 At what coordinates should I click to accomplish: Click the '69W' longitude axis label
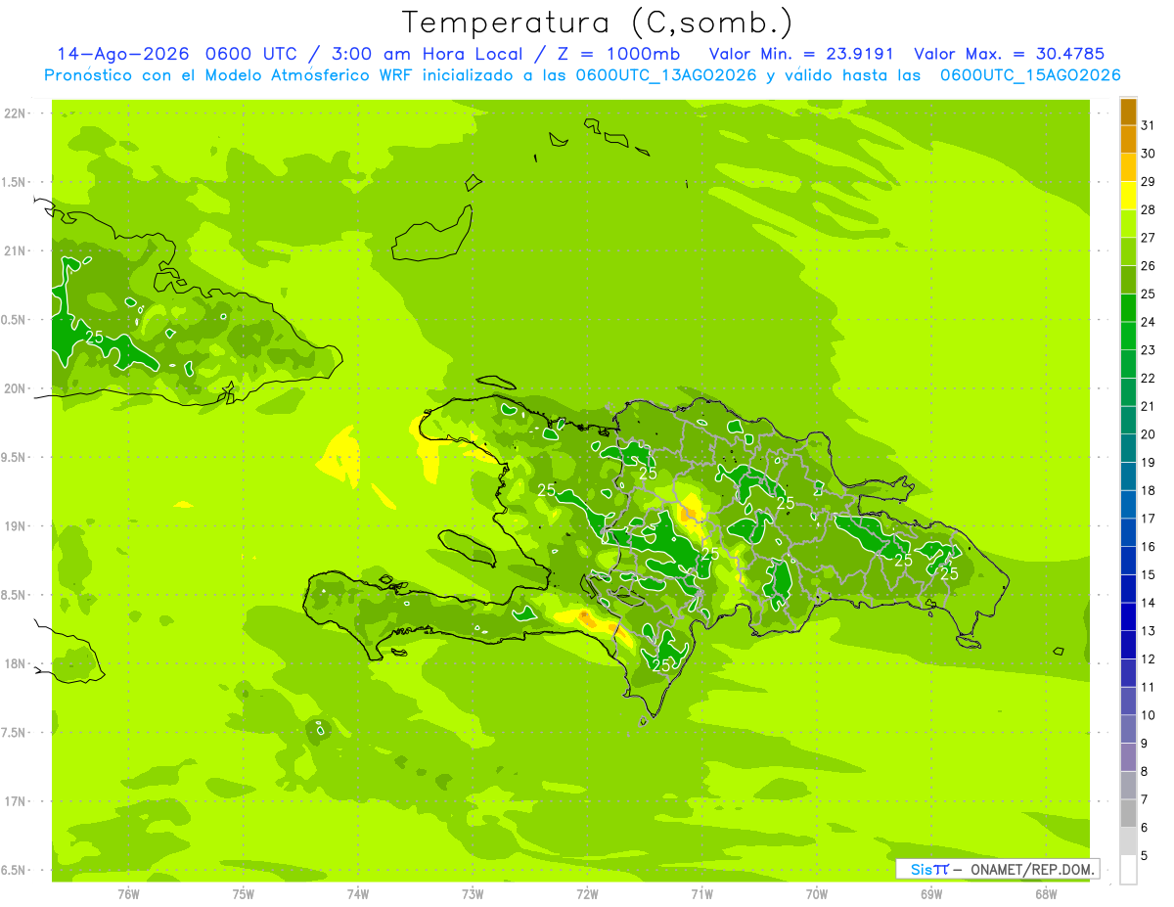point(931,894)
